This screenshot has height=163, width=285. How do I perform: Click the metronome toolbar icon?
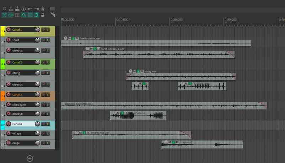click(43, 9)
